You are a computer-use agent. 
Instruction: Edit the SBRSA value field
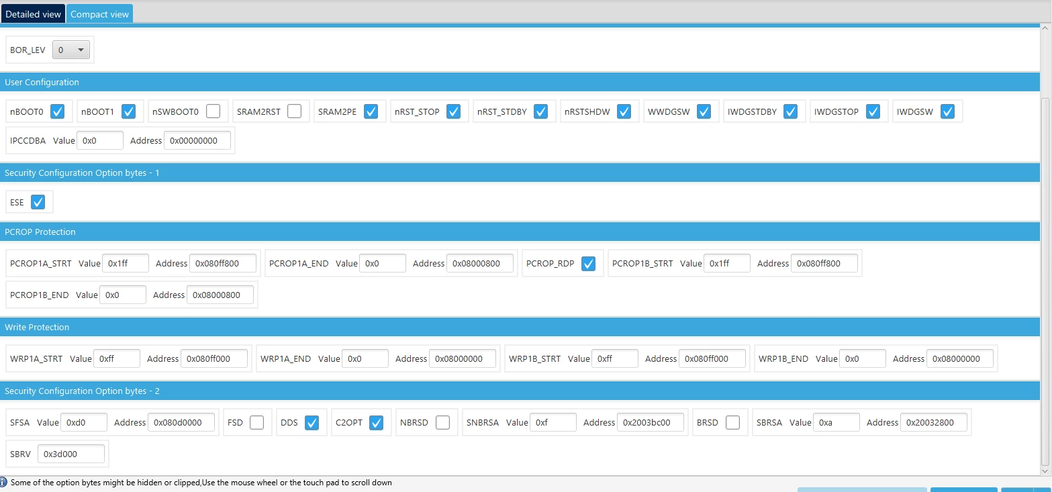click(836, 422)
